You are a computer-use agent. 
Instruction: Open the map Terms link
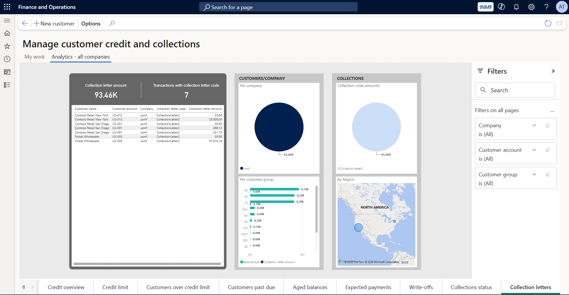point(405,262)
